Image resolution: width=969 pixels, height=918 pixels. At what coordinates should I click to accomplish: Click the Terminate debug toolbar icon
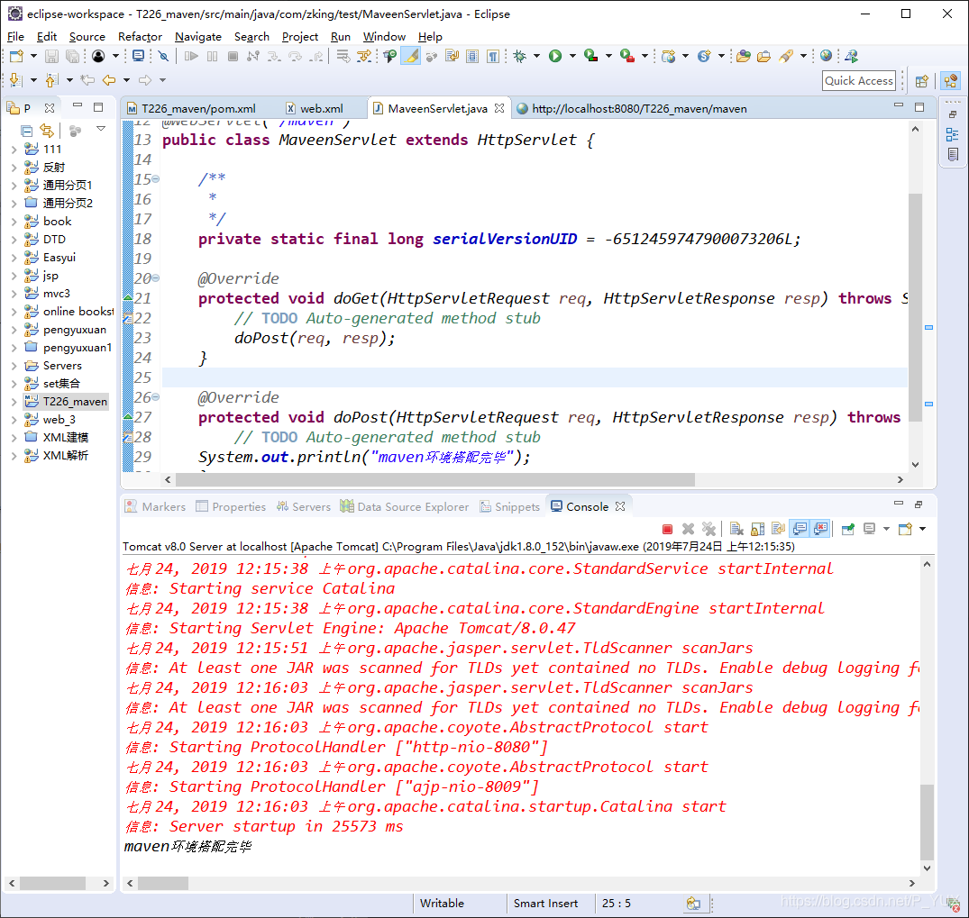click(233, 56)
